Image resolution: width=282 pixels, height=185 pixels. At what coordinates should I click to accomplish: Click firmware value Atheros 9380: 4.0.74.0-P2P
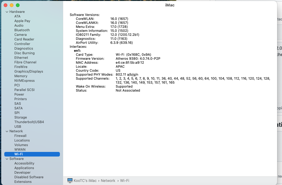138,59
